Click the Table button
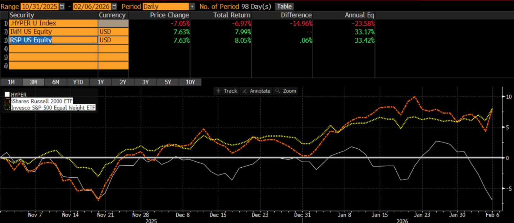514x223 pixels. 285,6
